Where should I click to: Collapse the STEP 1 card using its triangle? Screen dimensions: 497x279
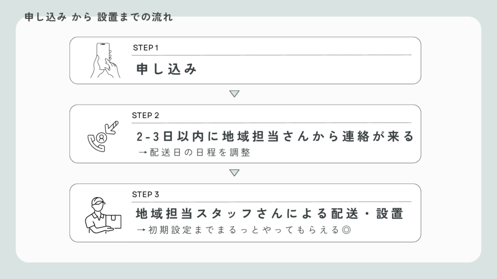[x=235, y=93]
